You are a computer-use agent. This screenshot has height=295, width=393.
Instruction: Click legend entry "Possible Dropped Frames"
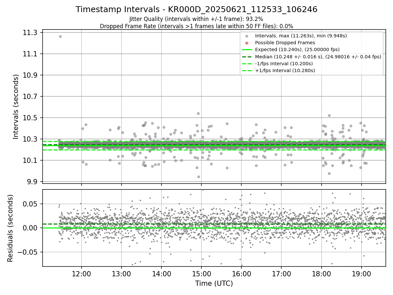tap(285, 43)
